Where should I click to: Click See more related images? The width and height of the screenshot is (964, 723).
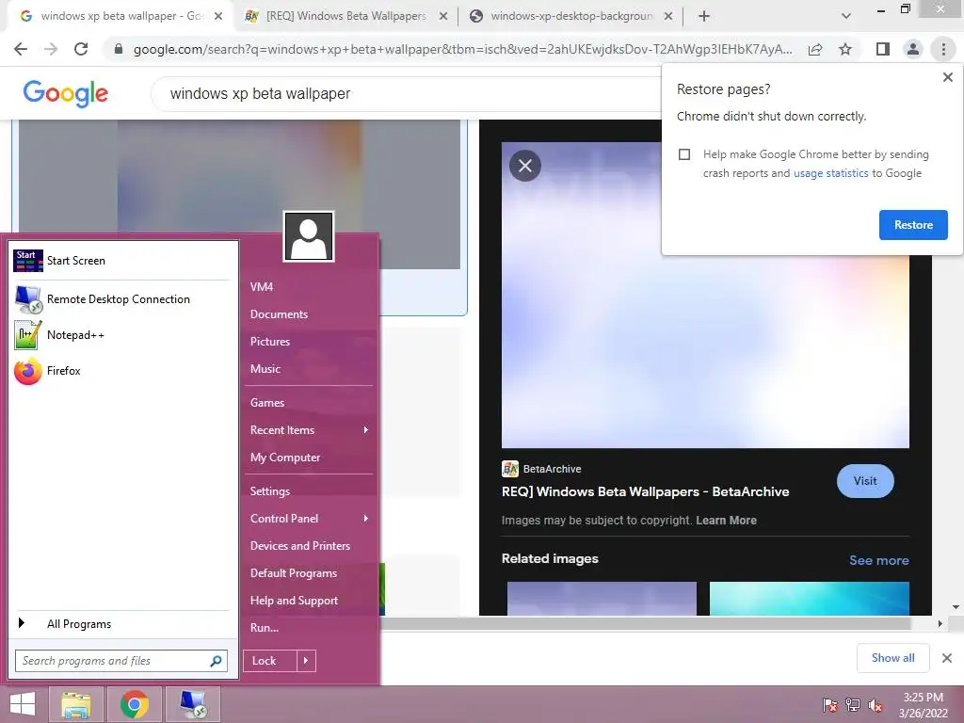tap(878, 560)
